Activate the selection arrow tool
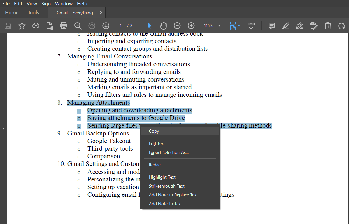Screen dimensions: 349x224 click(149, 26)
